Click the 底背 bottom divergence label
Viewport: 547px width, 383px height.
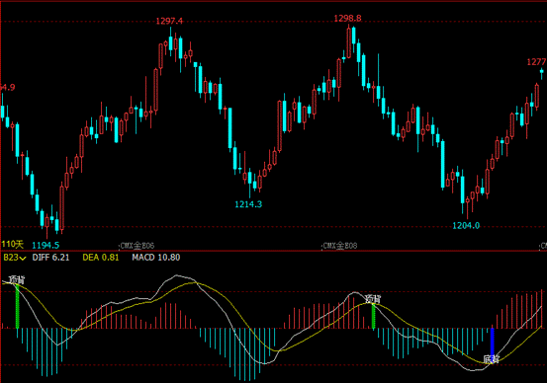(492, 359)
